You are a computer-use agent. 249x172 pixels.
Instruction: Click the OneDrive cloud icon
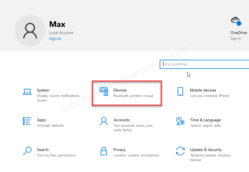(236, 21)
